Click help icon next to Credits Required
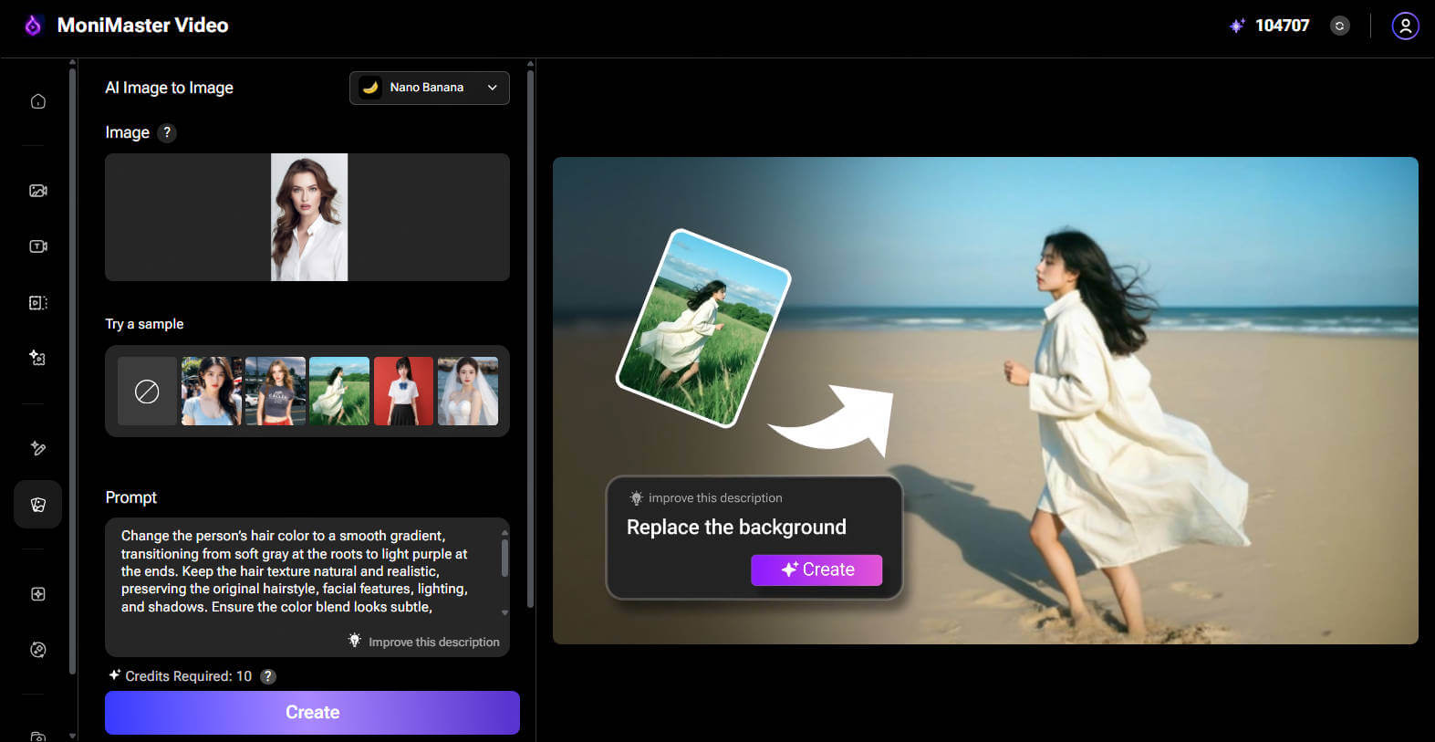1435x742 pixels. coord(268,676)
